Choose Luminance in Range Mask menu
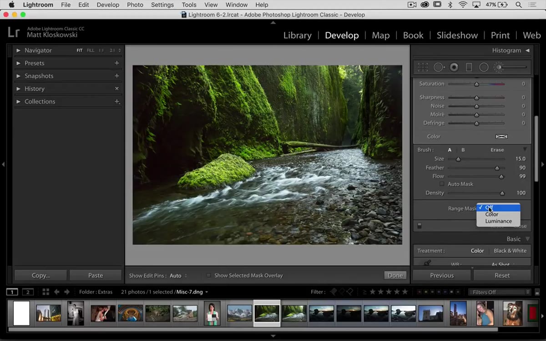The image size is (546, 341). click(498, 221)
